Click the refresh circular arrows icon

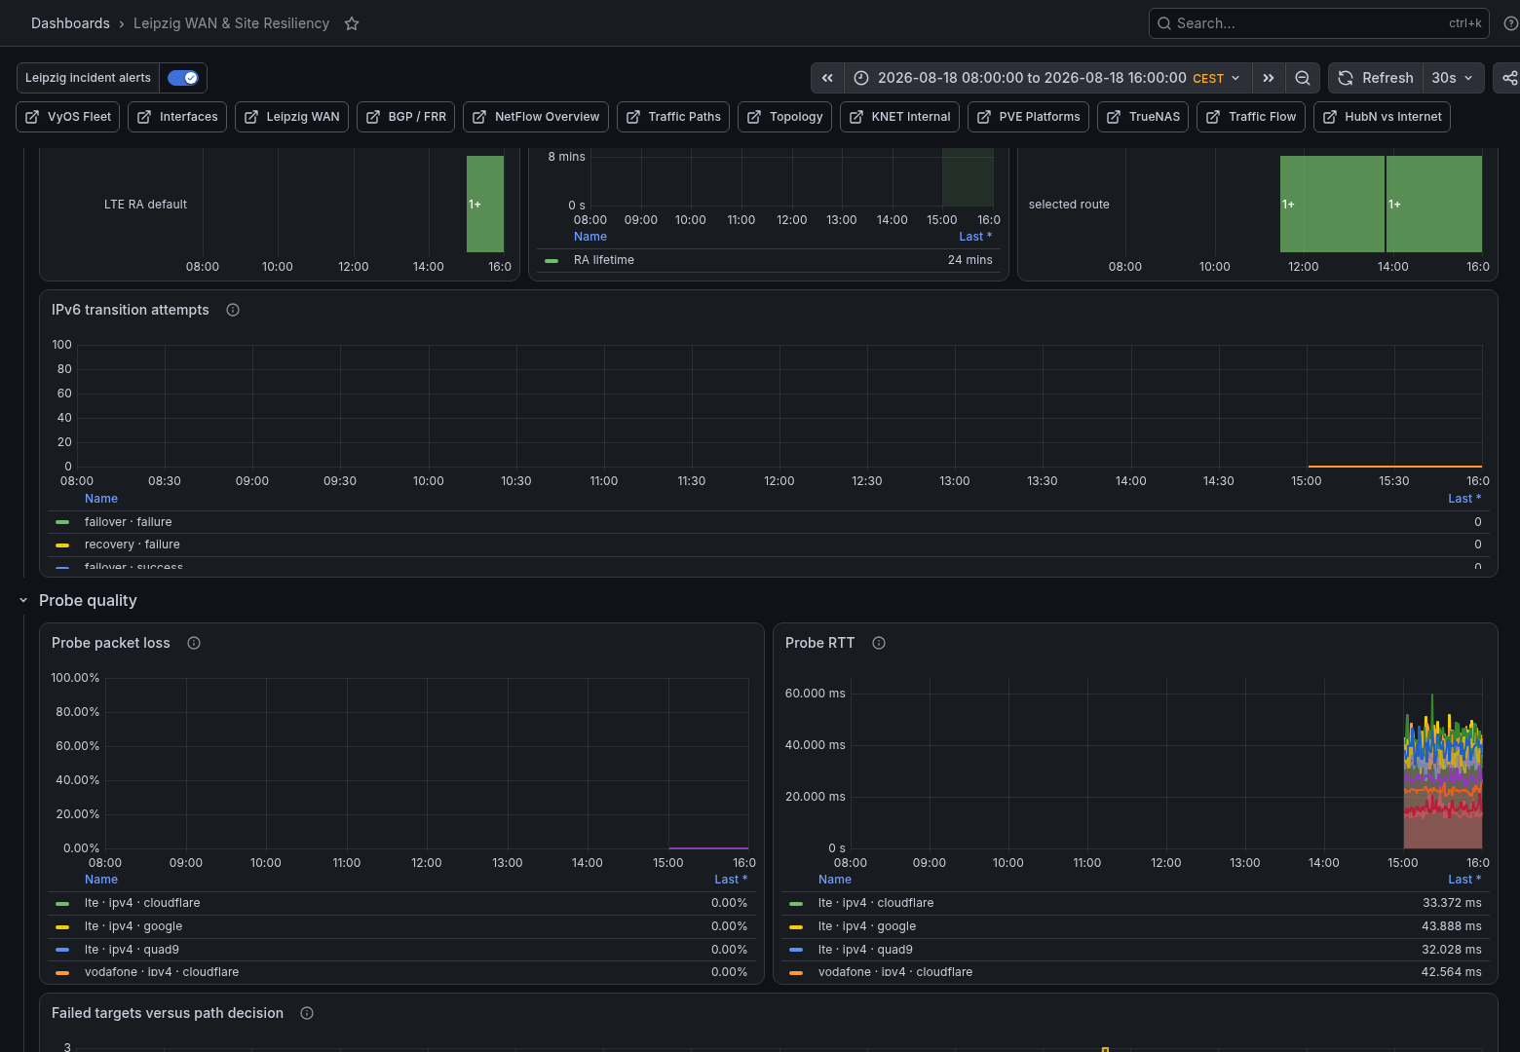click(x=1346, y=78)
